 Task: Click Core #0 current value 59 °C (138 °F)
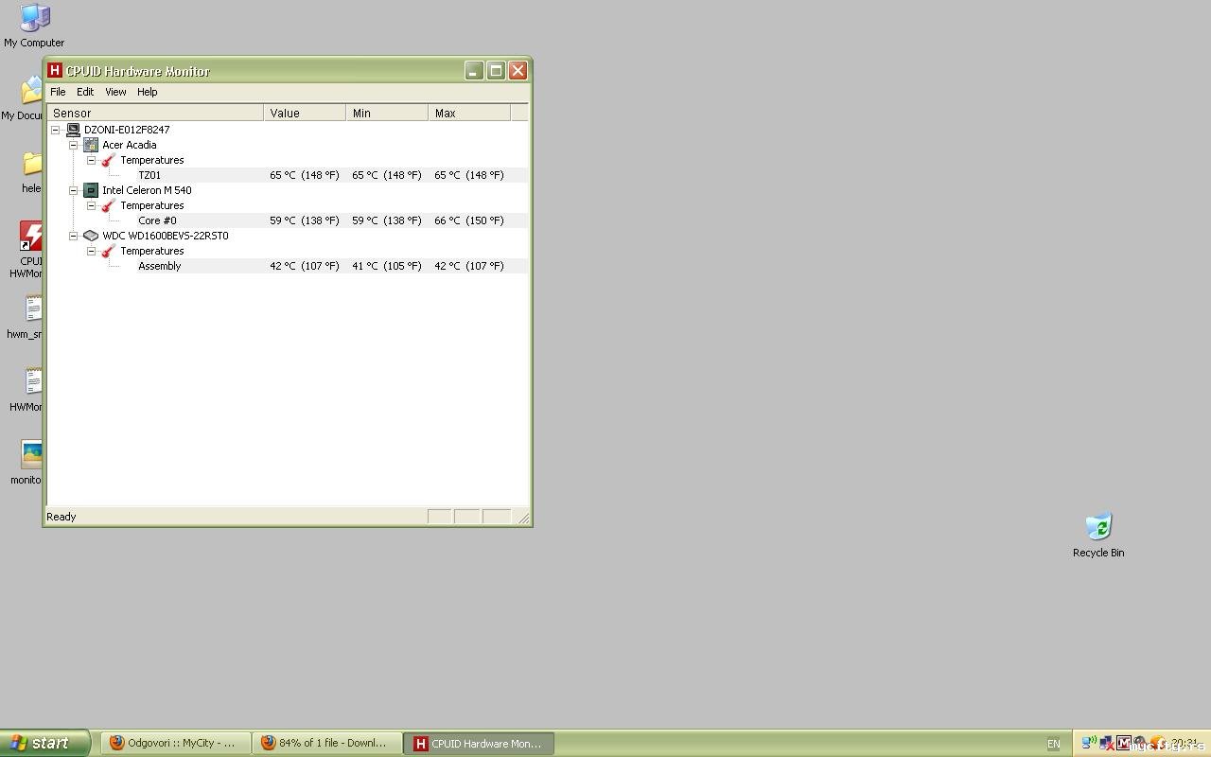point(305,220)
